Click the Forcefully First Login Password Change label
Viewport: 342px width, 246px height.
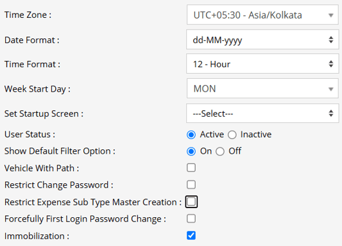click(85, 219)
